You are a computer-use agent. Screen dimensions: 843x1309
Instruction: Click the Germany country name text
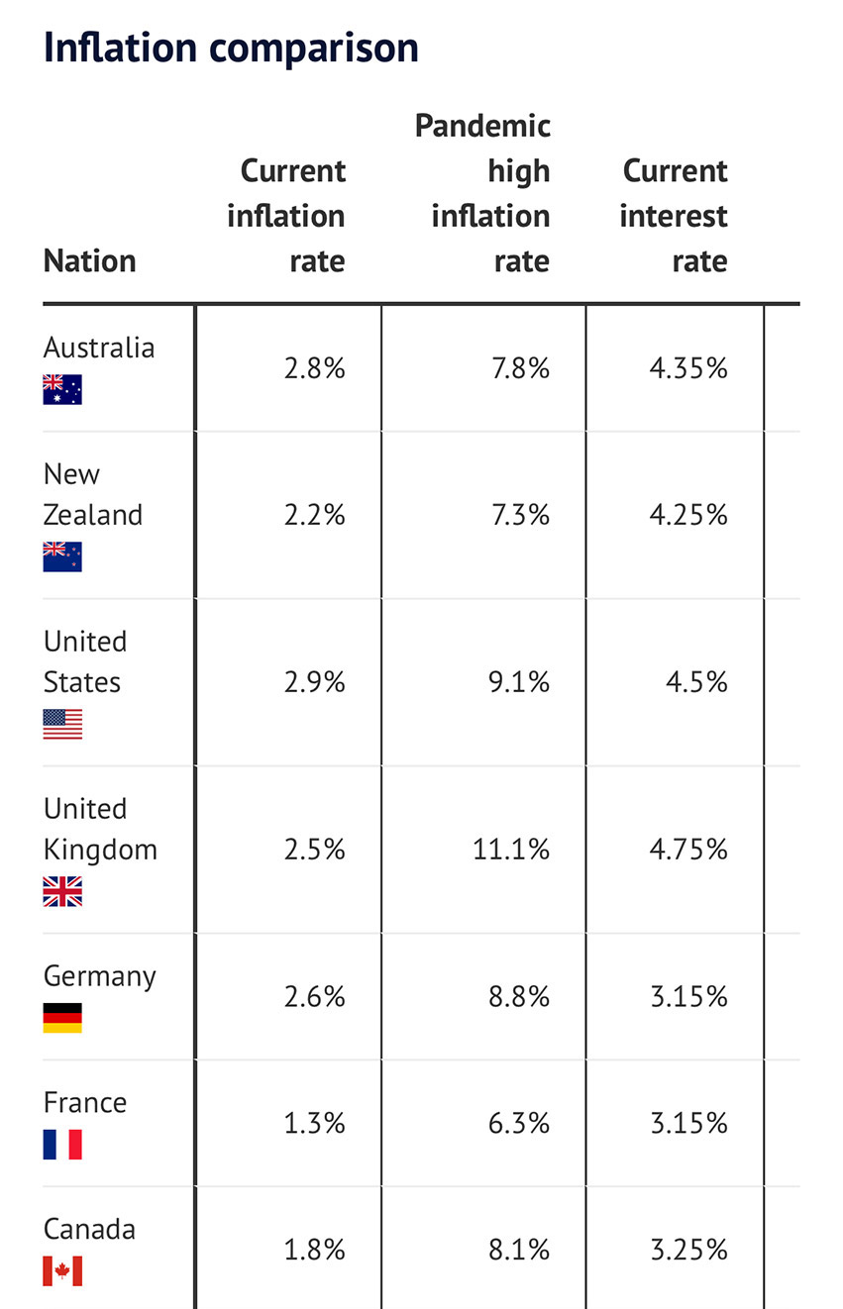[x=100, y=976]
